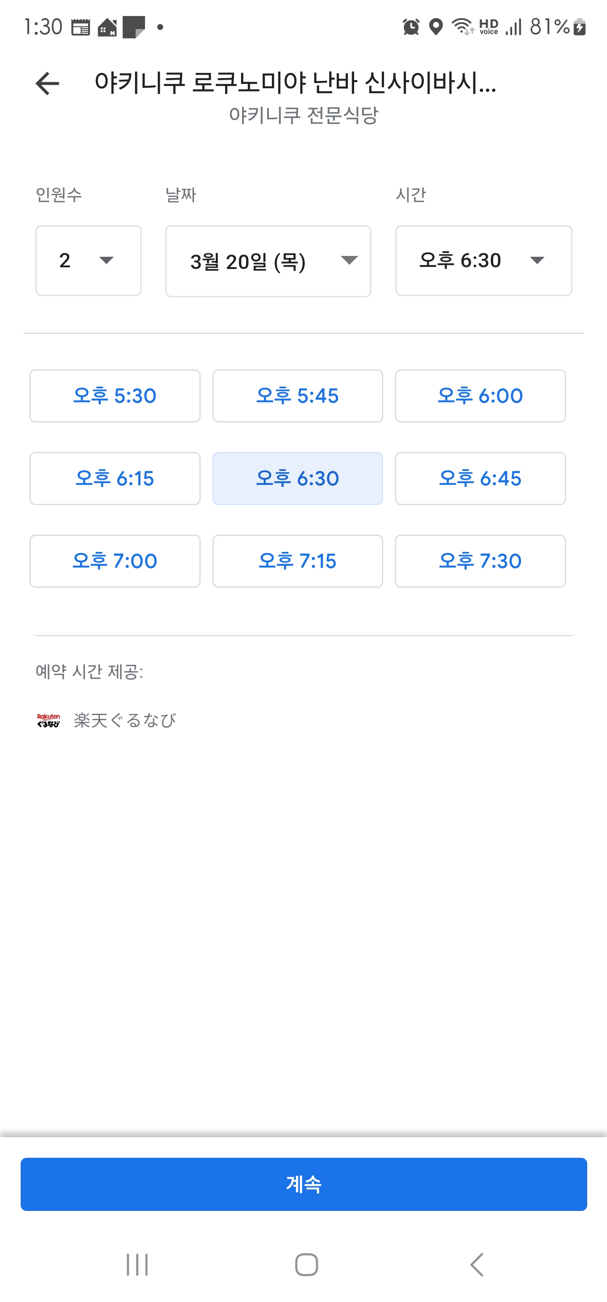This screenshot has width=607, height=1302.
Task: Pick the 오후 6:00 time slot
Action: pos(480,396)
